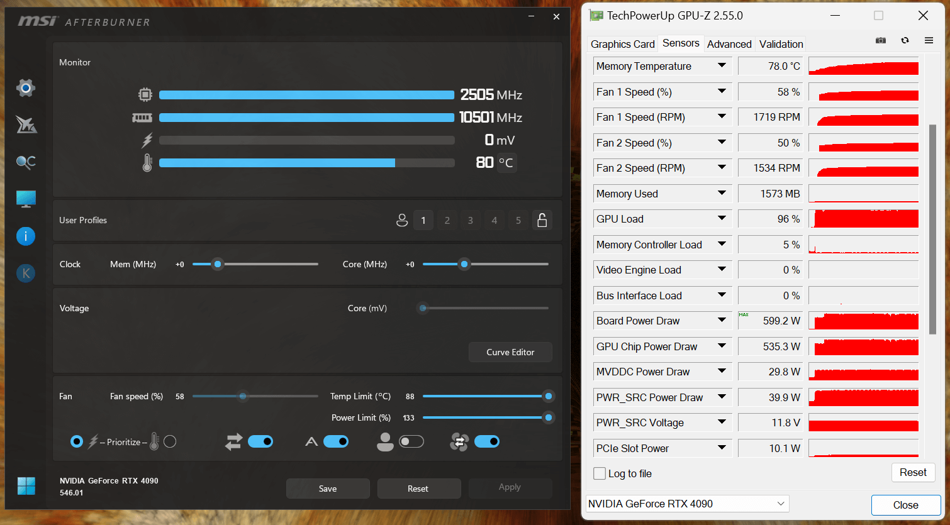The image size is (950, 525).
Task: Open the monitor display sidebar icon
Action: click(26, 199)
